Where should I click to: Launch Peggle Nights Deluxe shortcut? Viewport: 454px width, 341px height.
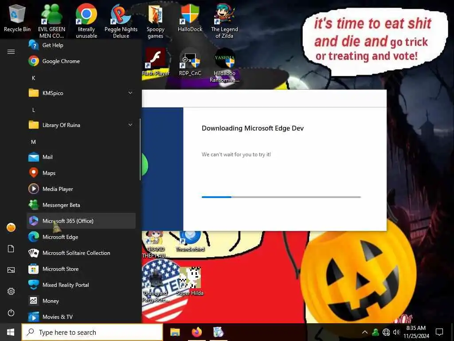[121, 21]
